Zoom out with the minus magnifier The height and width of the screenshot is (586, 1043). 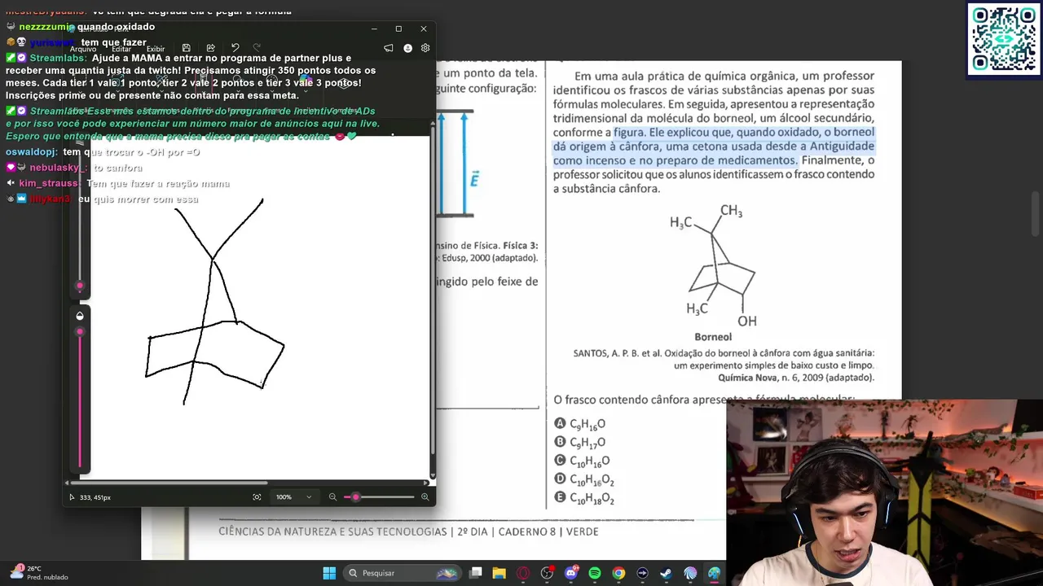point(332,497)
